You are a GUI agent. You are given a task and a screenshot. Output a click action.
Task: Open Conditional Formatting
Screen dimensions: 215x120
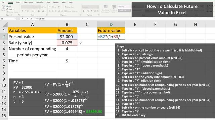tap(105, 9)
